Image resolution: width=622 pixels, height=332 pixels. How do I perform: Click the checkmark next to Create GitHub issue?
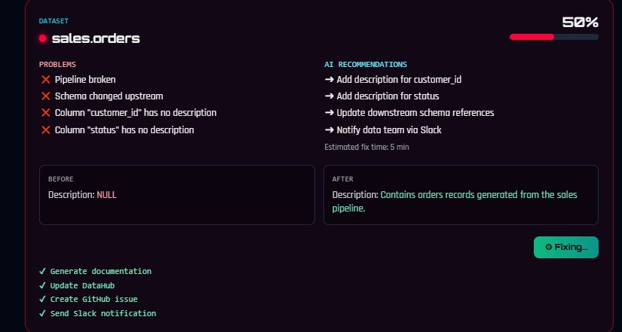(x=42, y=300)
